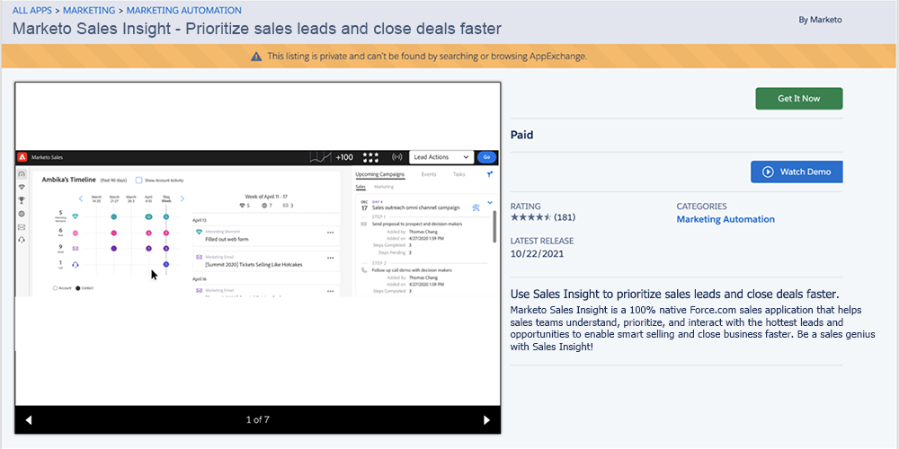
Task: Open the envelope email sidebar icon
Action: 22,227
